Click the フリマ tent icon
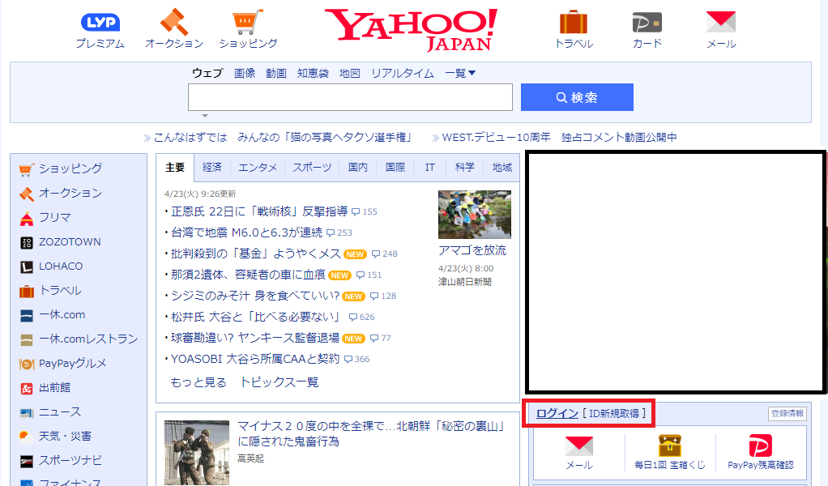The image size is (828, 486). tap(27, 218)
